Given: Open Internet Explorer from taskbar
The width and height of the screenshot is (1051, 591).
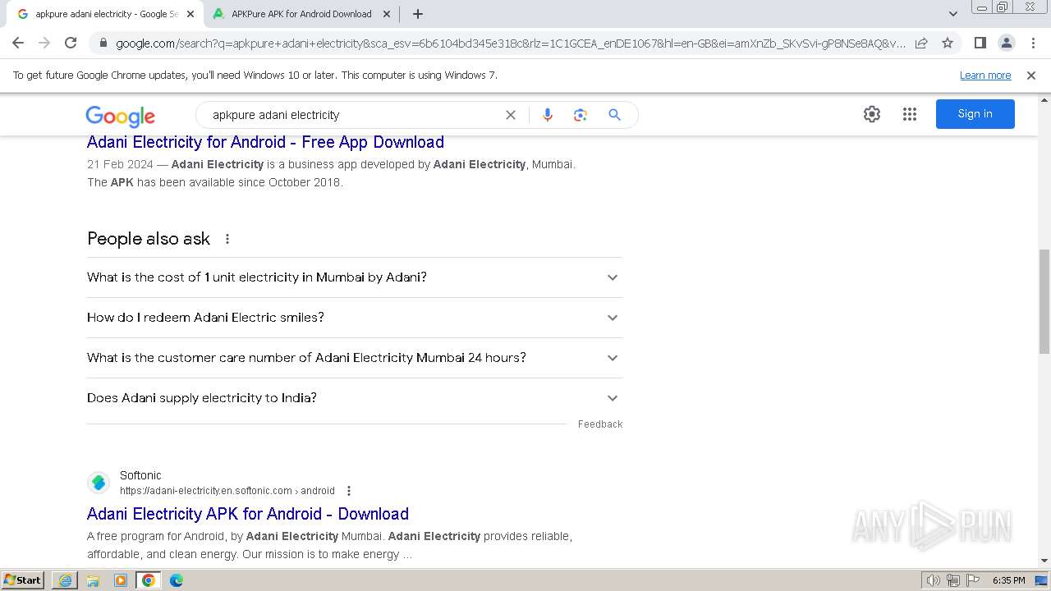Looking at the screenshot, I should (65, 580).
